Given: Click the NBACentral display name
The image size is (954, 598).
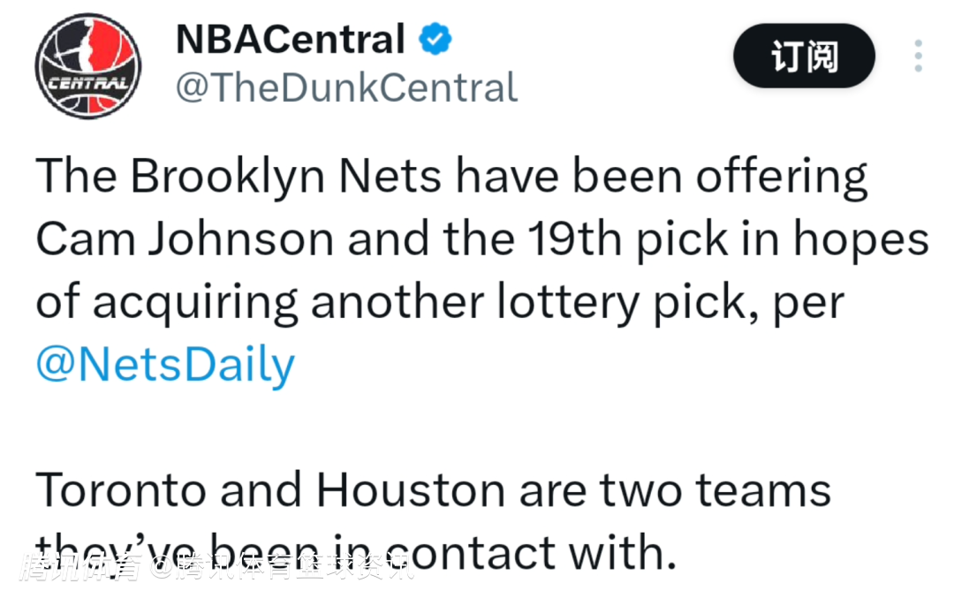Looking at the screenshot, I should click(291, 39).
